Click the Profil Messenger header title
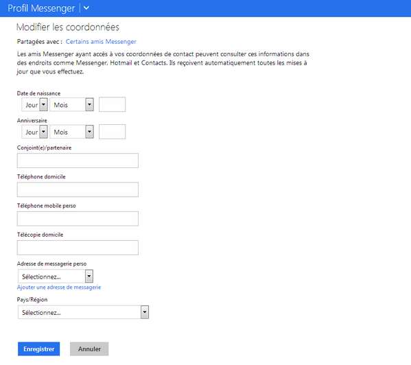This screenshot has width=411, height=365. [x=41, y=8]
